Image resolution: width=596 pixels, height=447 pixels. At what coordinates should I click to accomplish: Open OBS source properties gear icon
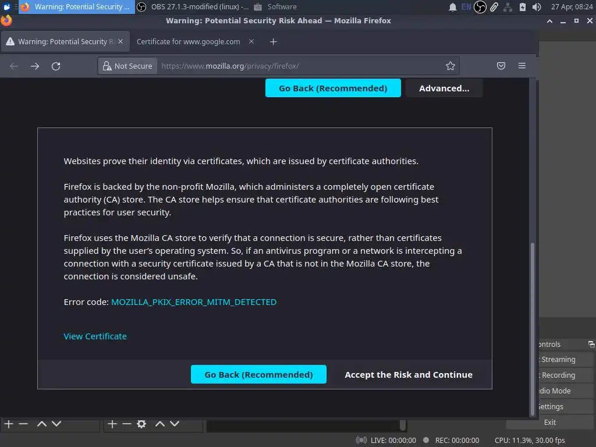(x=141, y=424)
